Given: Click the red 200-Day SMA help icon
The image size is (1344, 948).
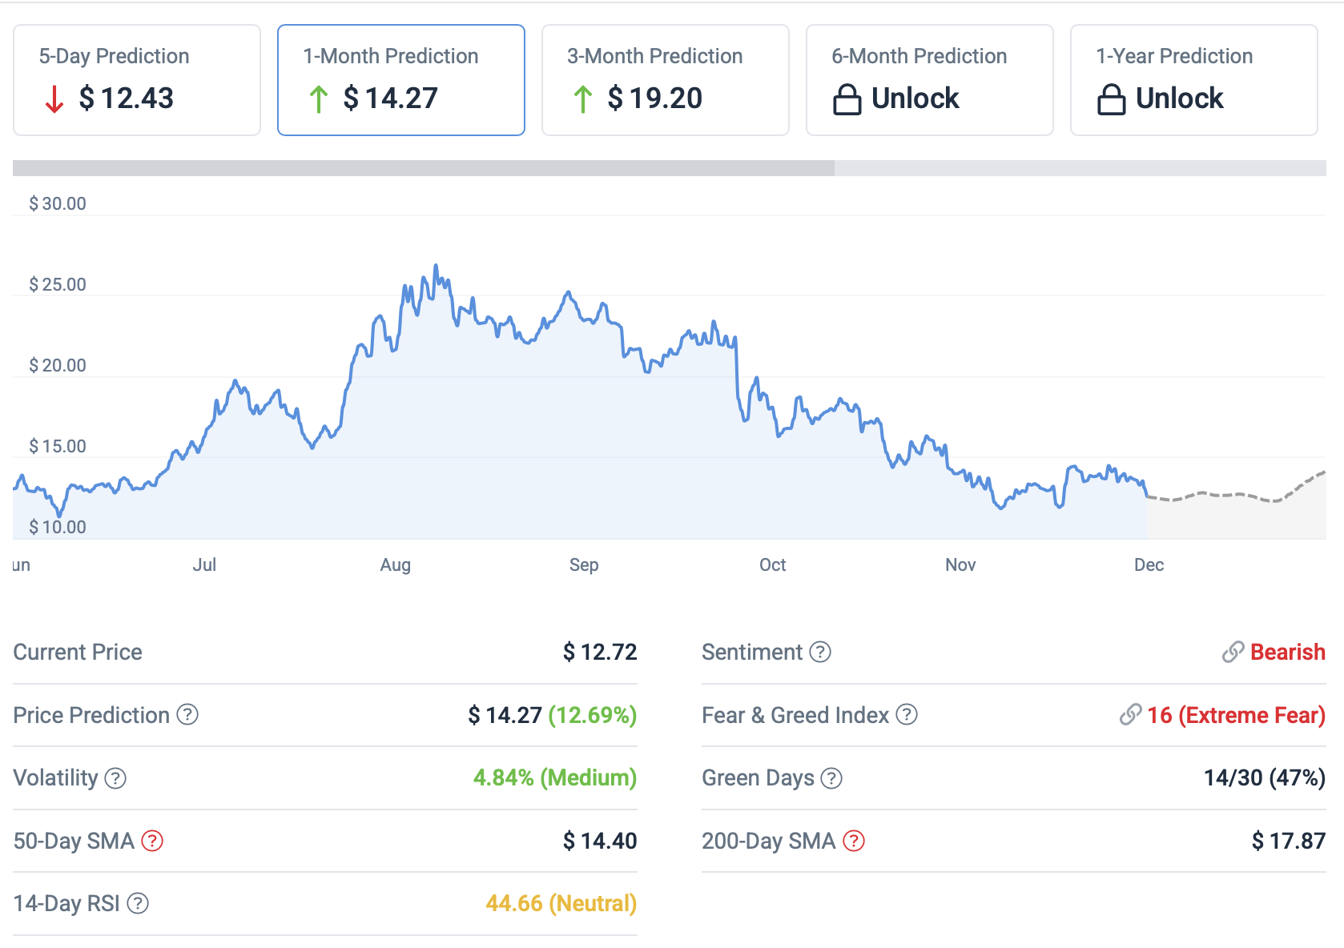Looking at the screenshot, I should click(854, 841).
